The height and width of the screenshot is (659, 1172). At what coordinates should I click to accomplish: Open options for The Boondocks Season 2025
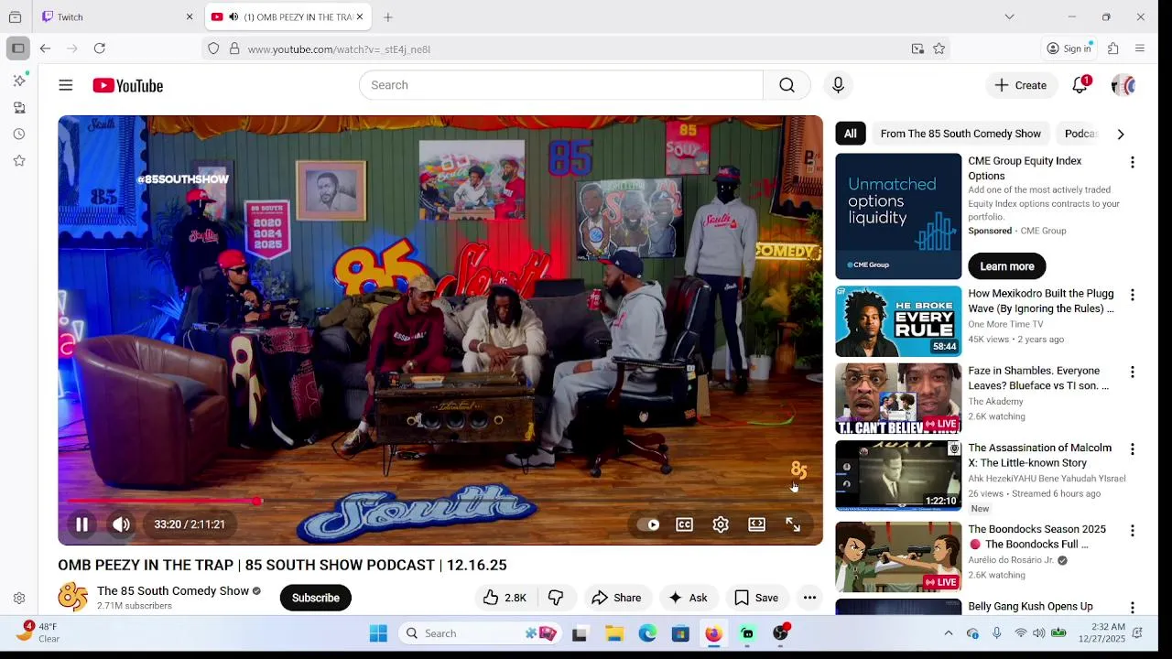(x=1133, y=531)
